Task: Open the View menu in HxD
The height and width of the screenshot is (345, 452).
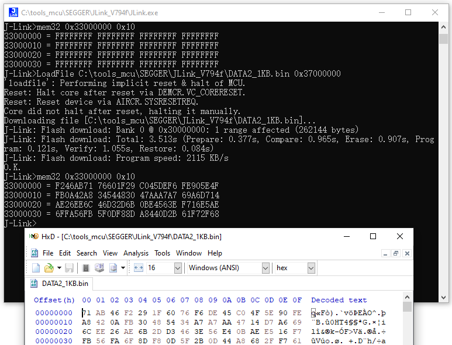Action: click(110, 253)
